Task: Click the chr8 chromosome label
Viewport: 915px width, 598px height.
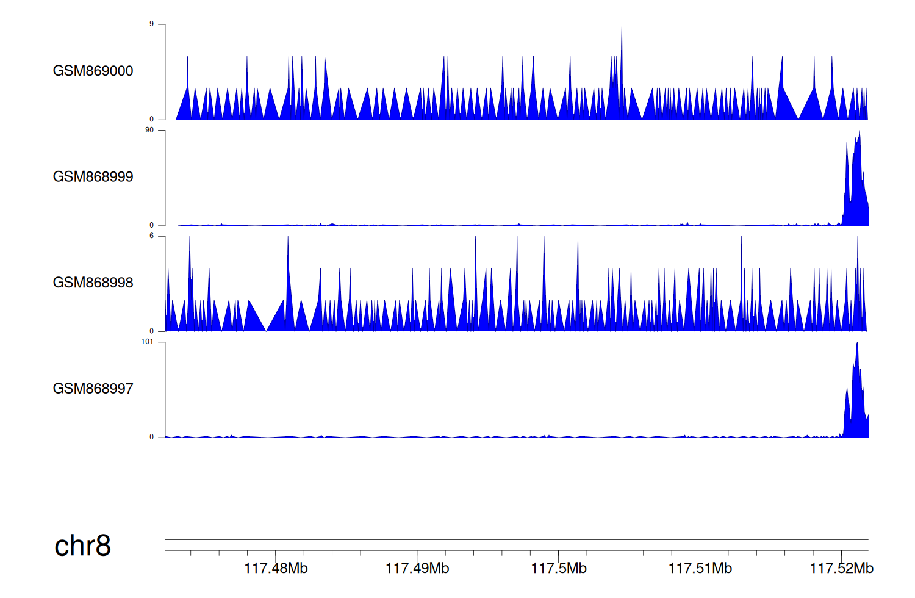Action: tap(82, 546)
